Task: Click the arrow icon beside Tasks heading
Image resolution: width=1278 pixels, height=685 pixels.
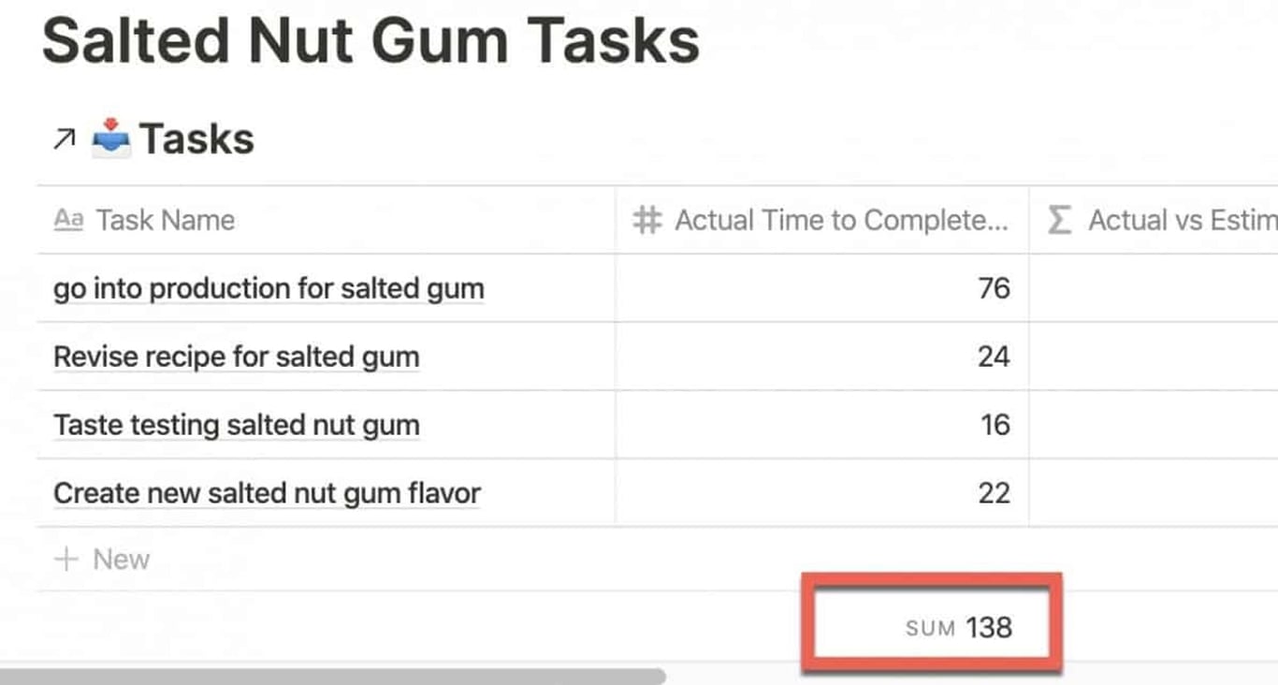Action: (x=64, y=140)
